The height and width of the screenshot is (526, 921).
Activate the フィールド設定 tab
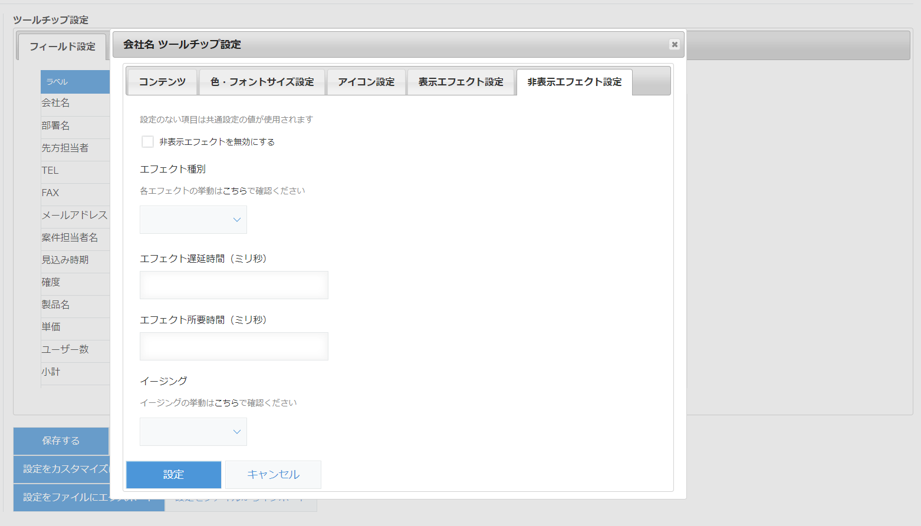click(x=61, y=47)
